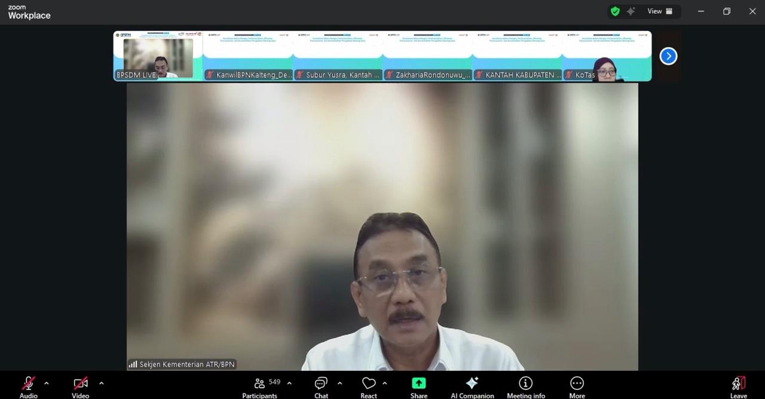The image size is (765, 399).
Task: Expand the participants options arrow
Action: click(x=289, y=383)
